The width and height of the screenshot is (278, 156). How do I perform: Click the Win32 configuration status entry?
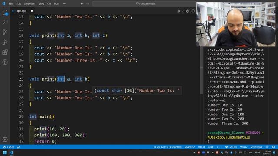pyautogui.click(x=244, y=147)
